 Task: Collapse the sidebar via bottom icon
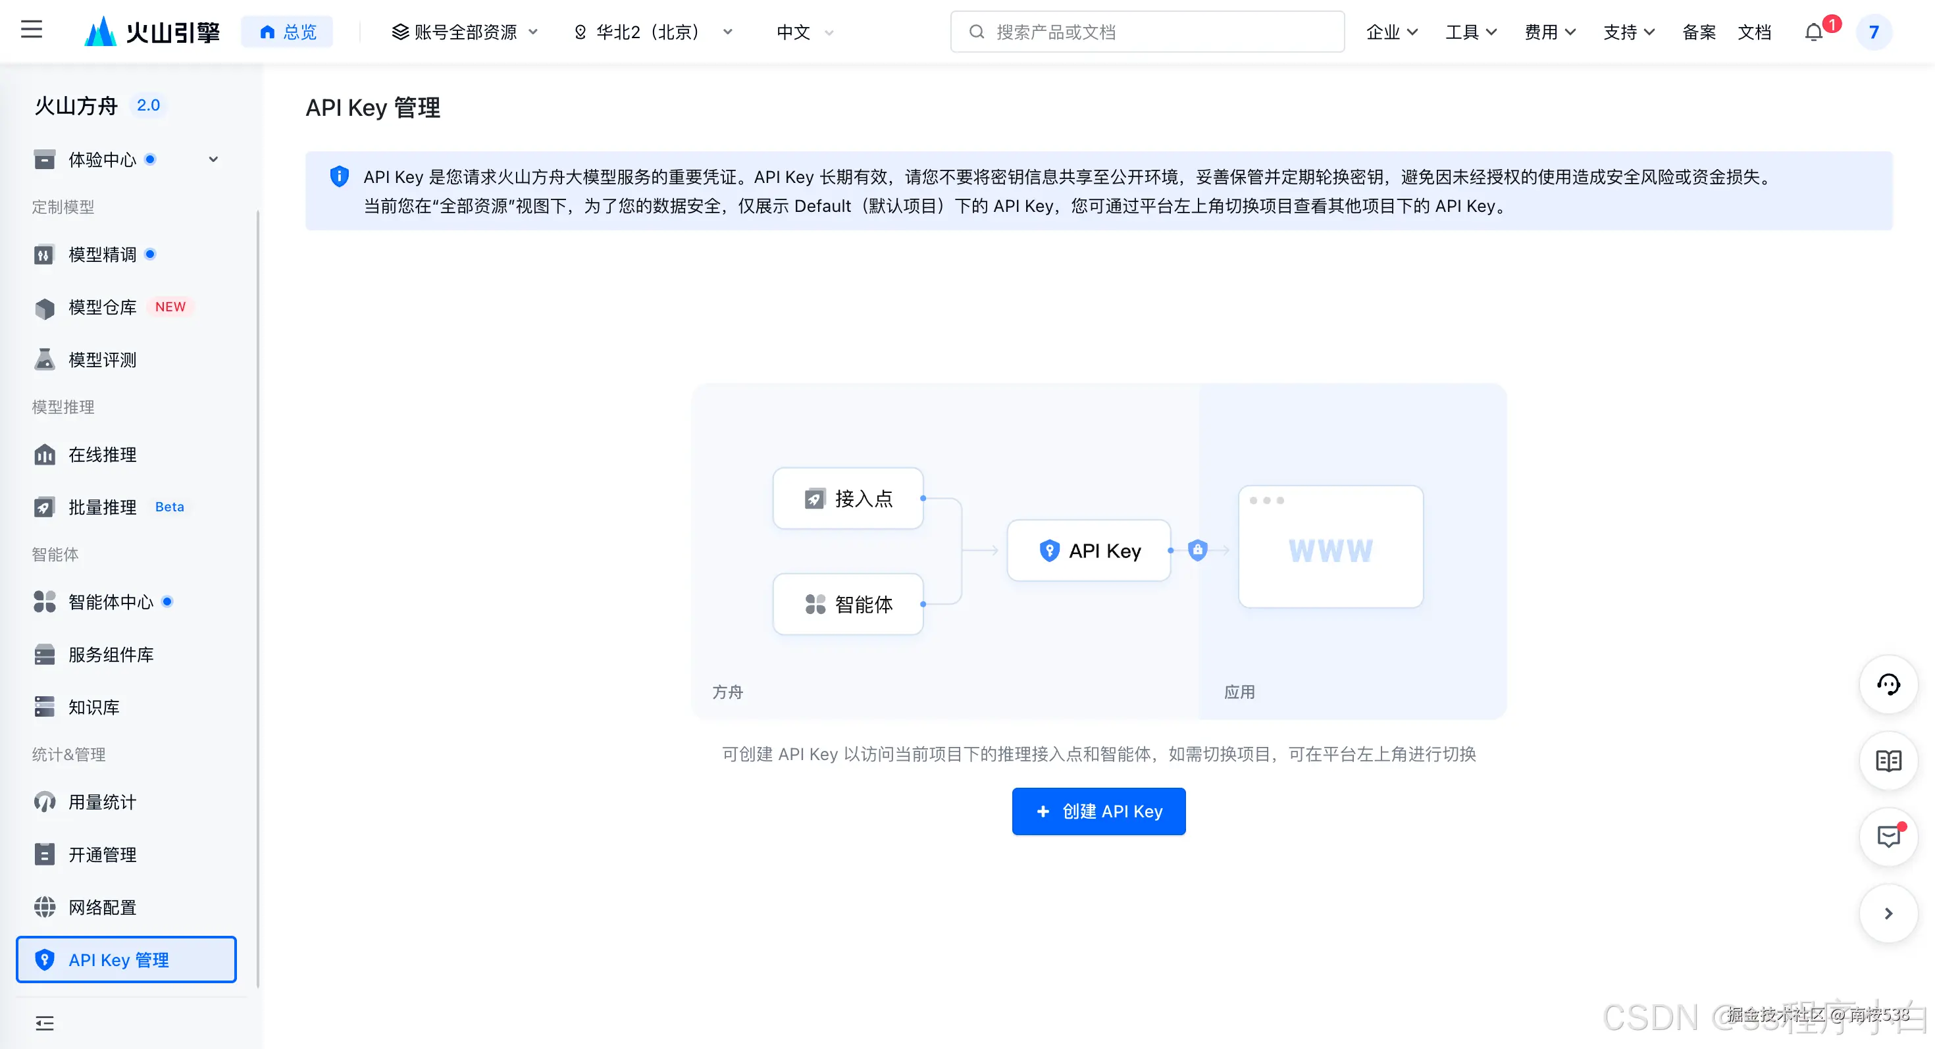[44, 1023]
